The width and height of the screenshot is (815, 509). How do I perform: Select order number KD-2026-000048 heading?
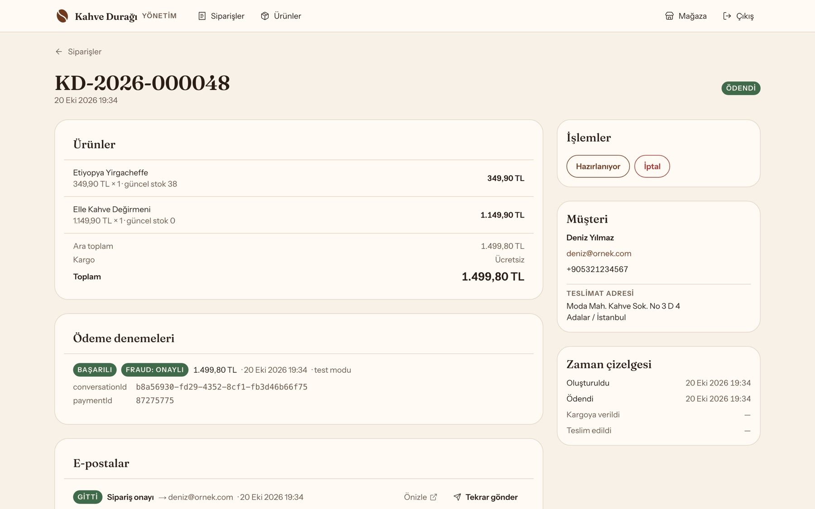[x=142, y=83]
